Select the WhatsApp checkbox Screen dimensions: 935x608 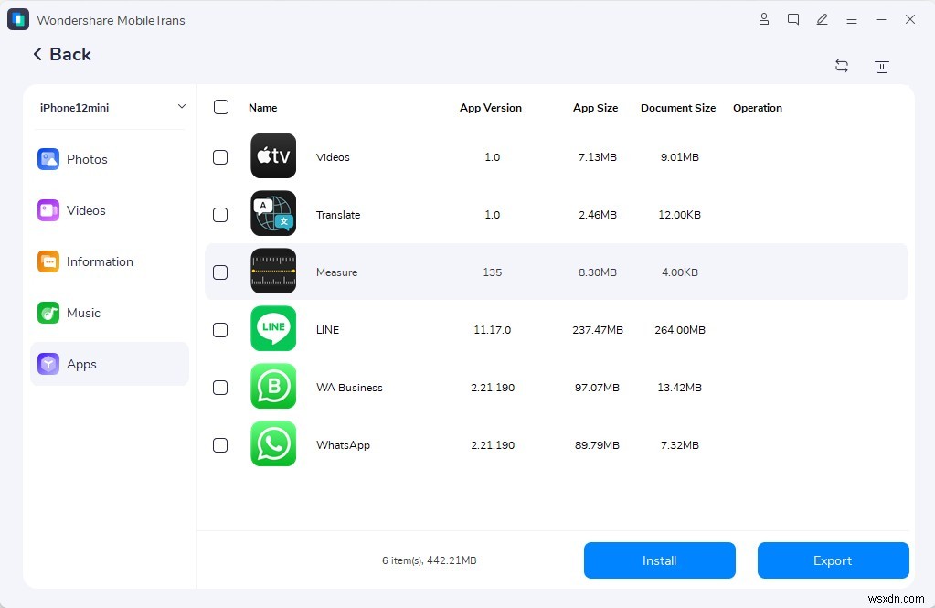pyautogui.click(x=220, y=445)
